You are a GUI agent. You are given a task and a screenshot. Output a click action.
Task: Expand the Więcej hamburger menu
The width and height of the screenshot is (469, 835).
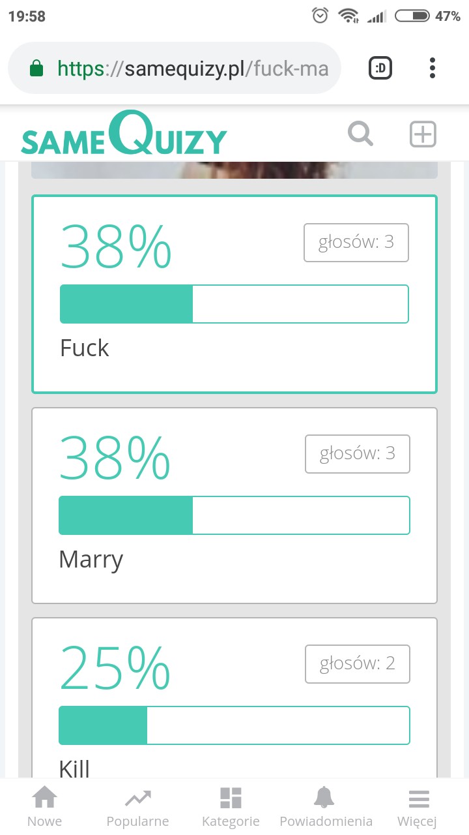tap(418, 806)
